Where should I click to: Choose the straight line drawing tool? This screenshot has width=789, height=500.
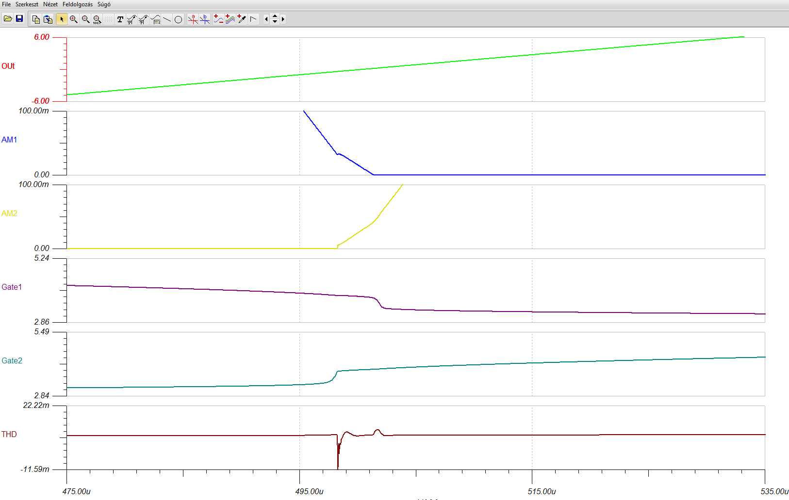tap(167, 19)
